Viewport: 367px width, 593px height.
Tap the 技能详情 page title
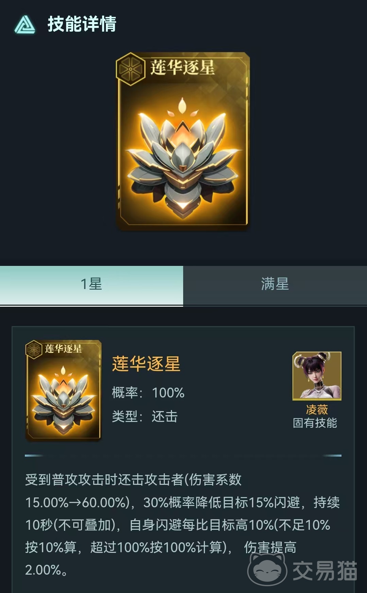82,24
